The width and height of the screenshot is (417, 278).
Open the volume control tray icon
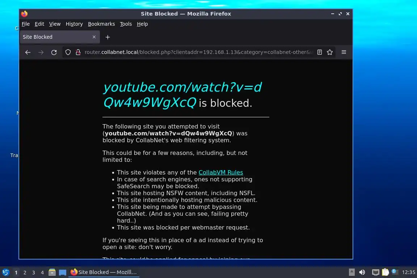tap(362, 272)
